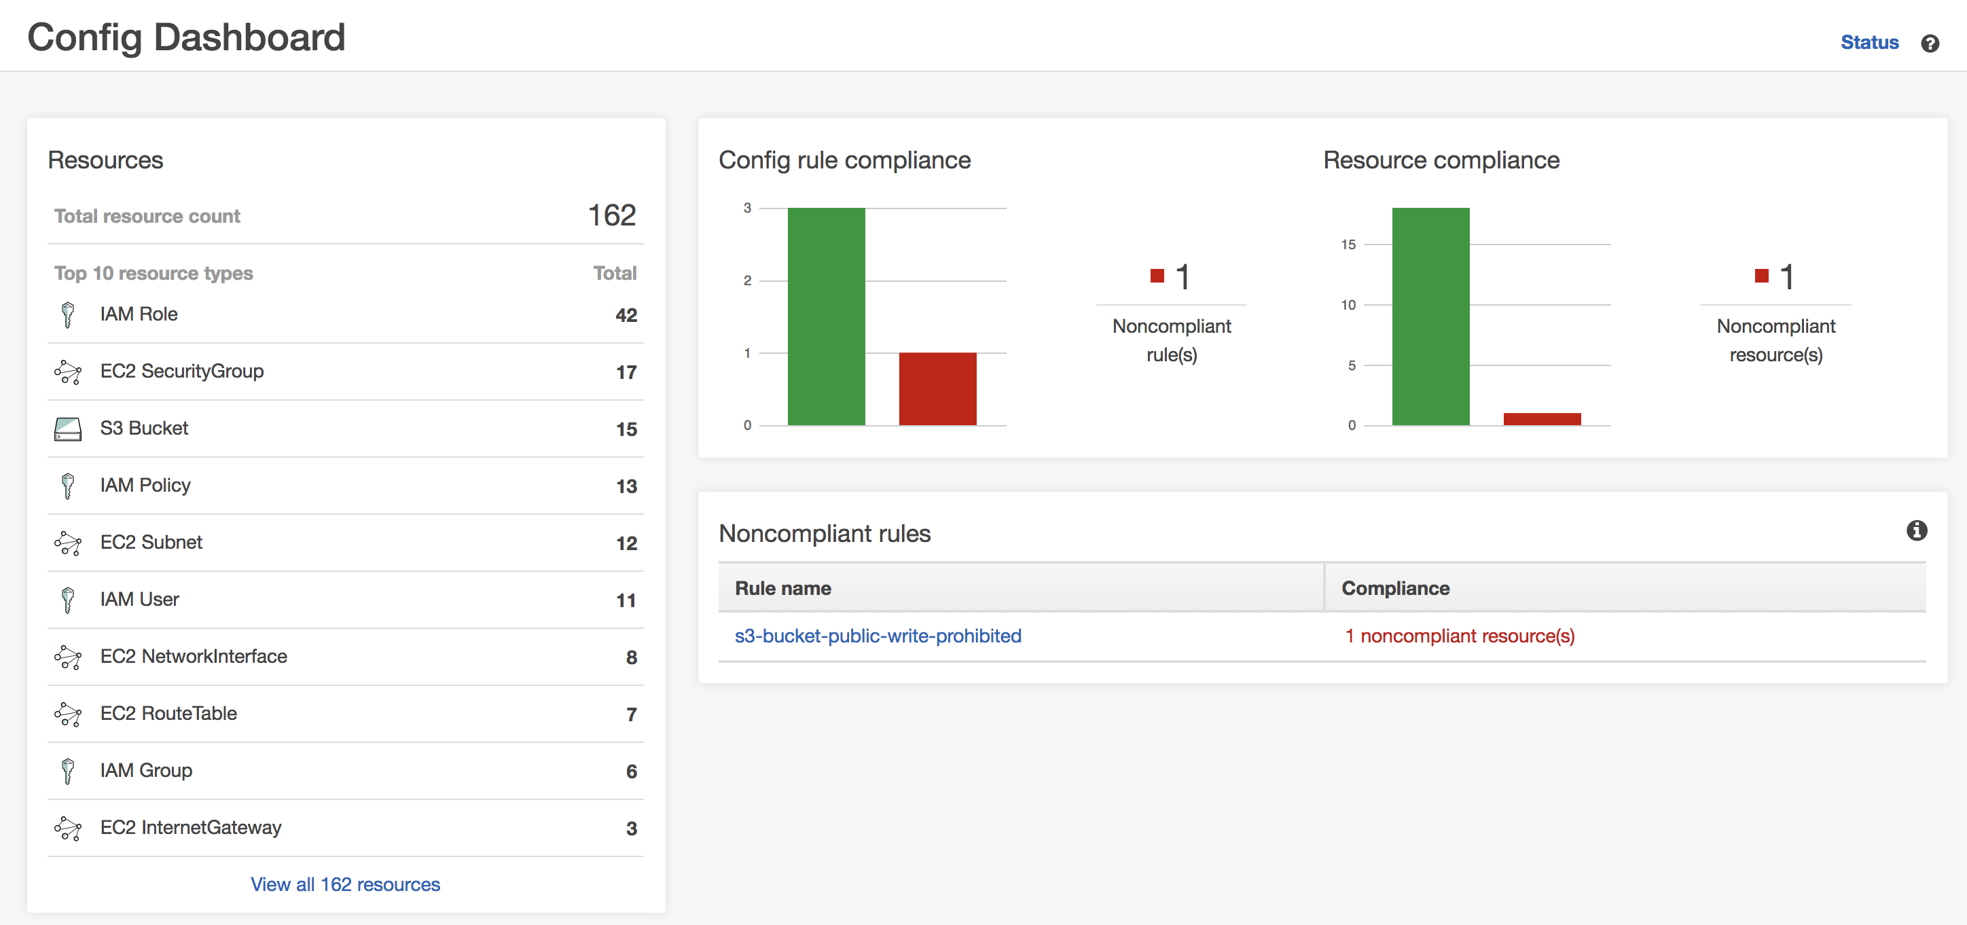Screen dimensions: 1967x925
Task: Open the Status link
Action: pyautogui.click(x=1869, y=43)
